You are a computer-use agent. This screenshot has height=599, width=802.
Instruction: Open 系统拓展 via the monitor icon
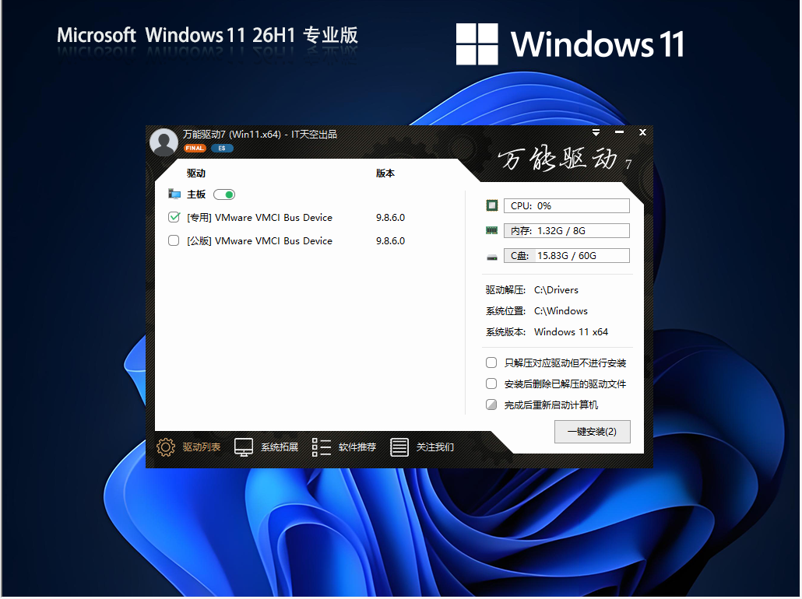coord(244,447)
